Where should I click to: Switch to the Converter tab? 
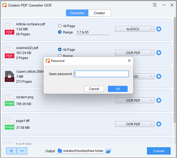[77, 13]
